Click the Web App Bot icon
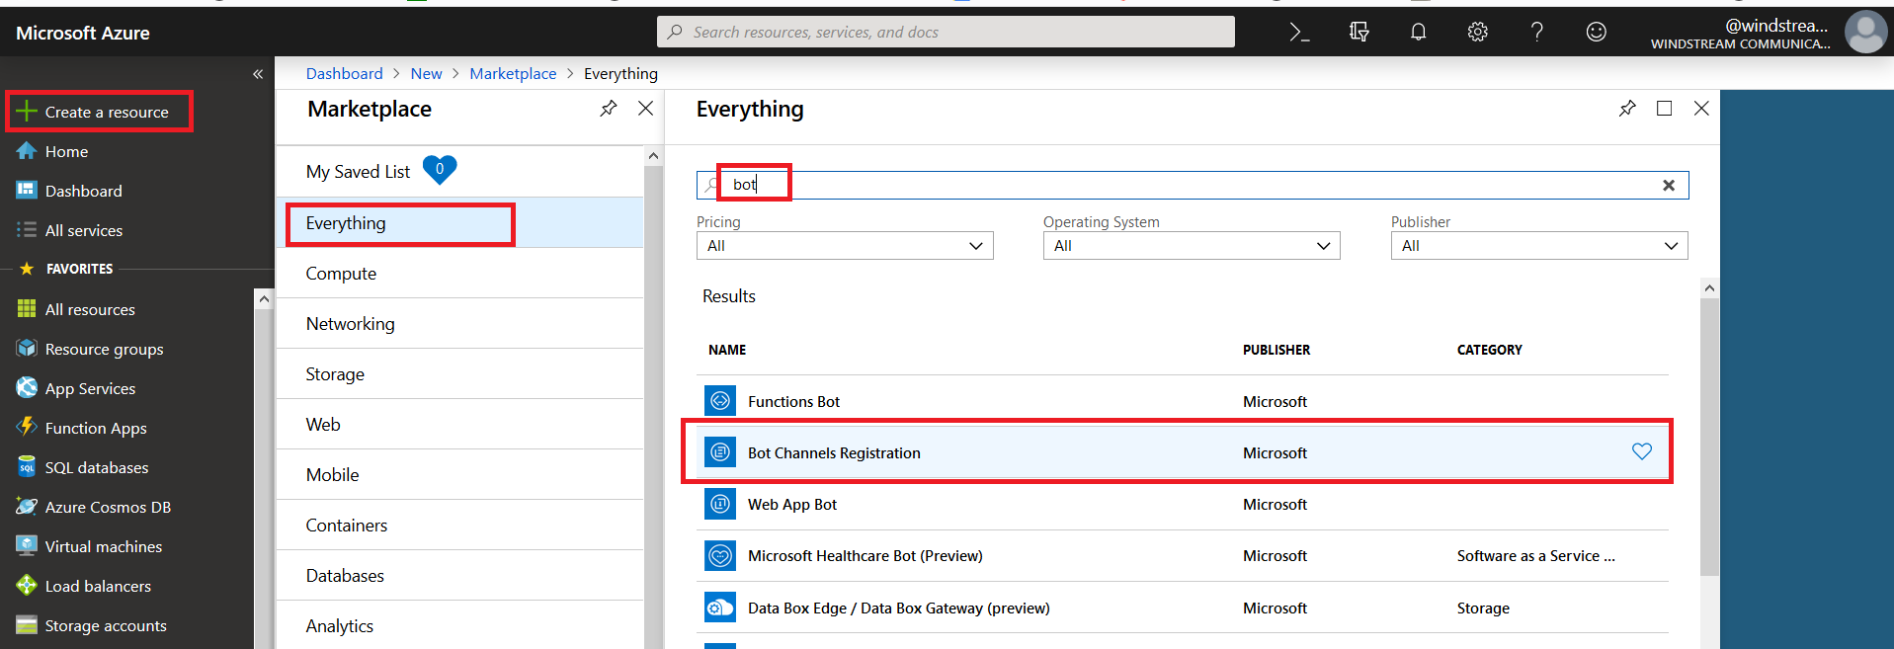Screen dimensions: 1894x649 tap(720, 504)
